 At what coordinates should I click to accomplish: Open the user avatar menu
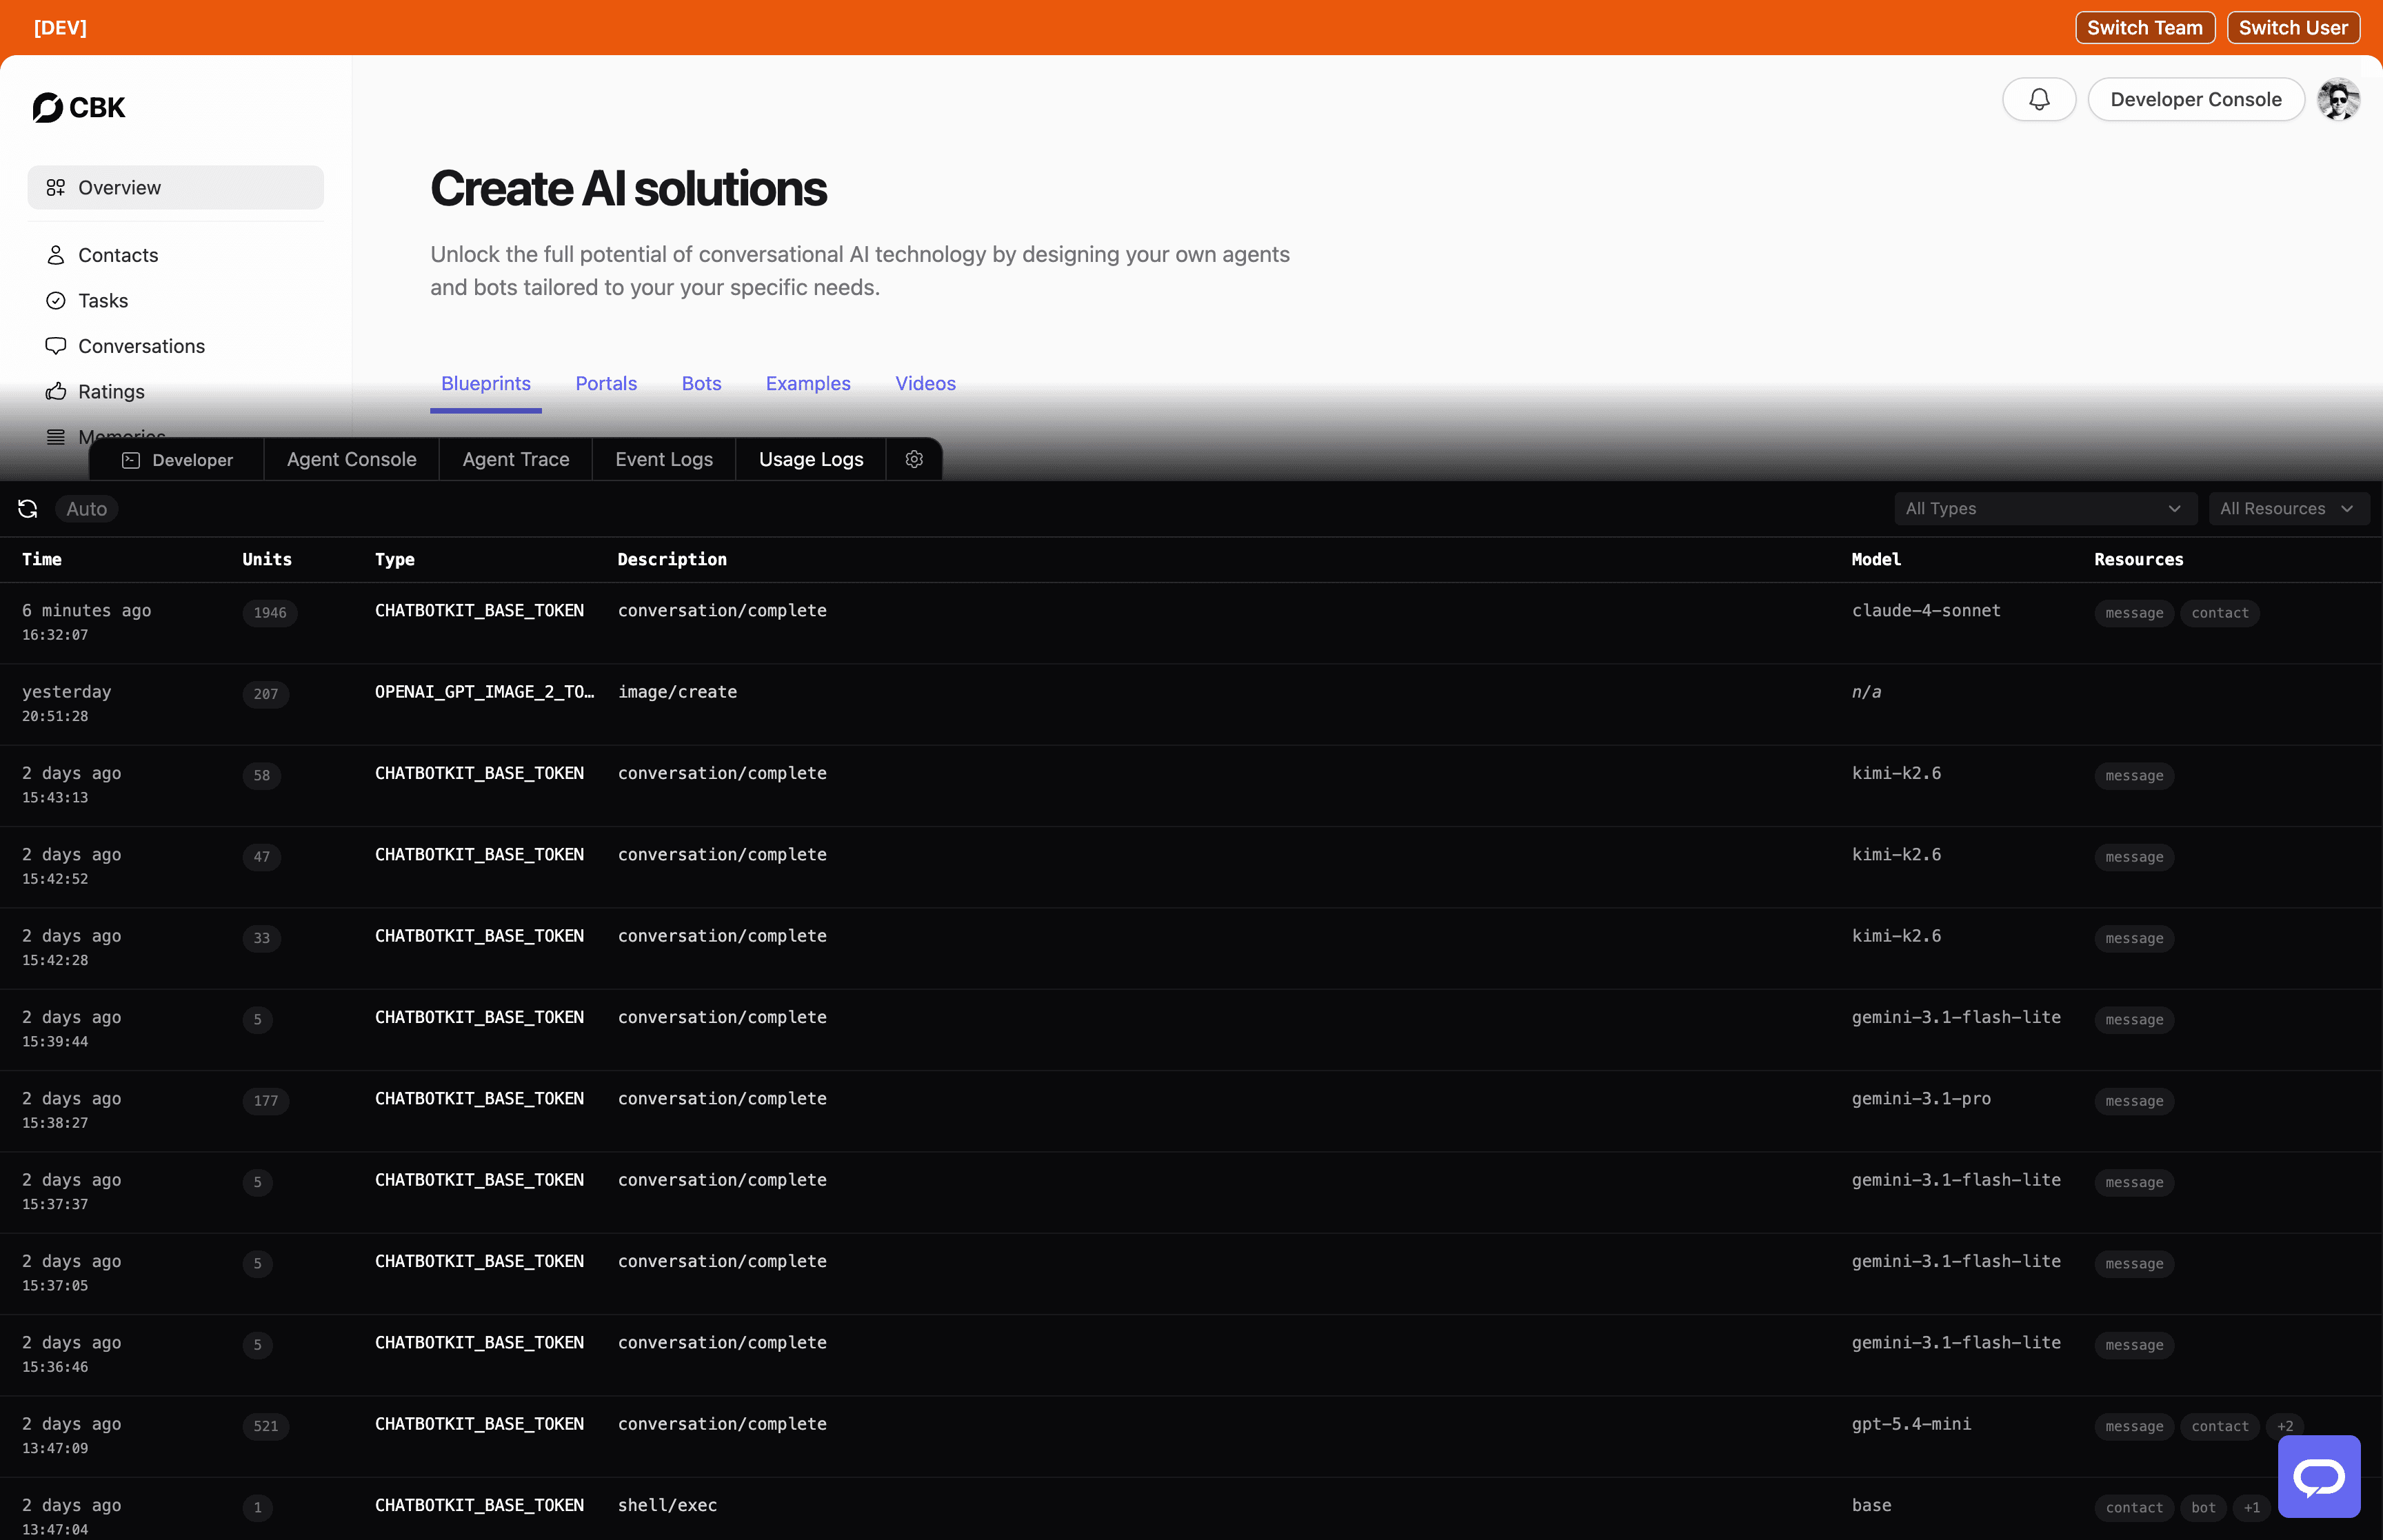tap(2338, 99)
